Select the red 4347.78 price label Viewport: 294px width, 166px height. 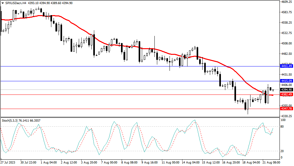click(286, 109)
